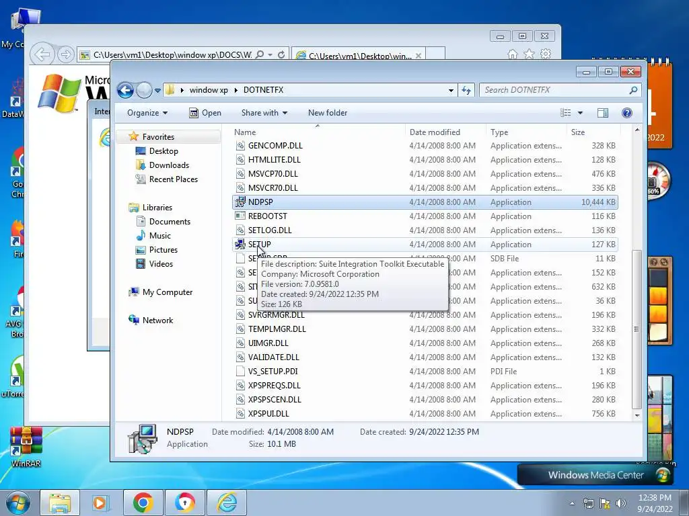This screenshot has height=516, width=689.
Task: Click the SETUP application icon
Action: pos(240,245)
